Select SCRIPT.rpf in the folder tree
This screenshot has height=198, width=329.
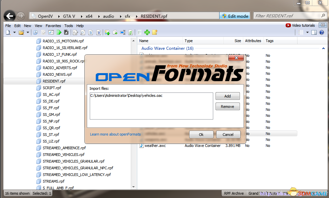pos(52,88)
